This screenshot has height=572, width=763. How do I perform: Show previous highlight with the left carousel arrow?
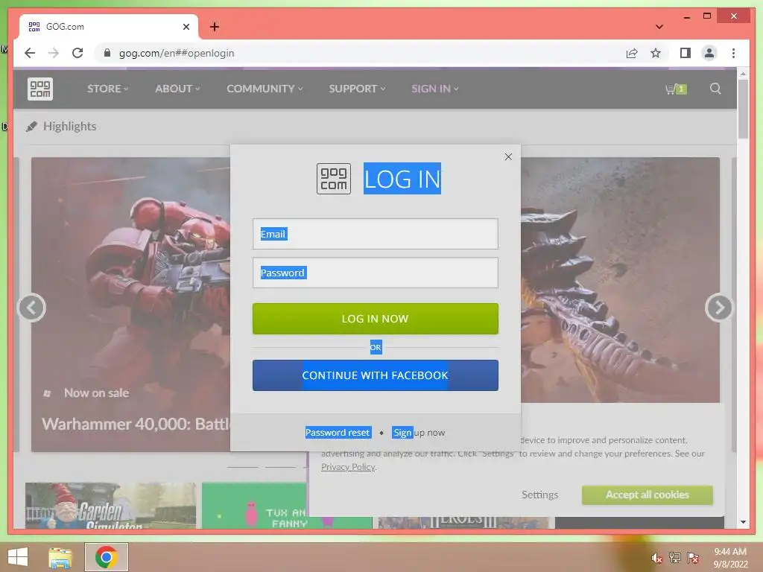tap(31, 308)
